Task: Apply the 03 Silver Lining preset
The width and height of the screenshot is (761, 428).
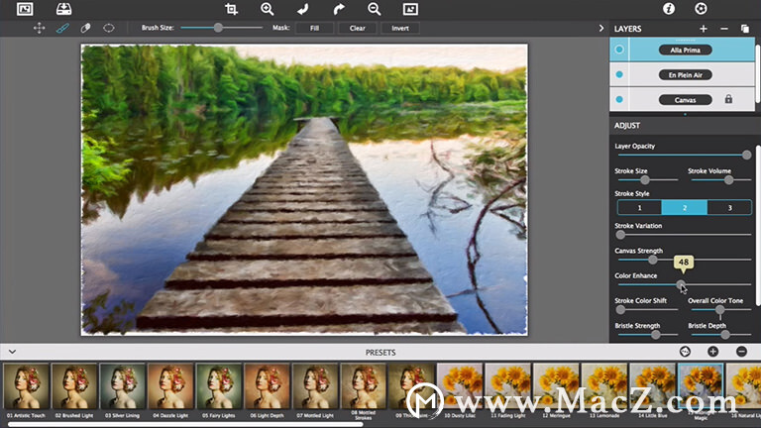Action: click(x=122, y=386)
